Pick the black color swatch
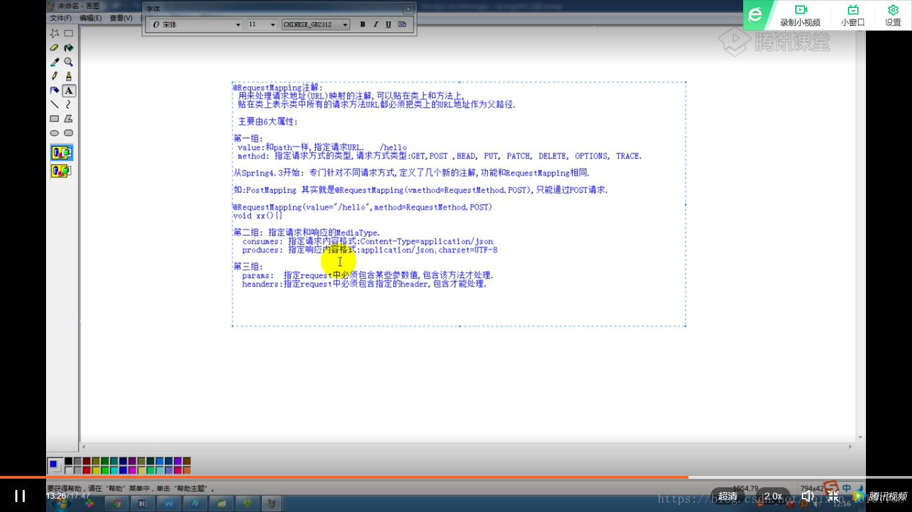 click(x=69, y=461)
